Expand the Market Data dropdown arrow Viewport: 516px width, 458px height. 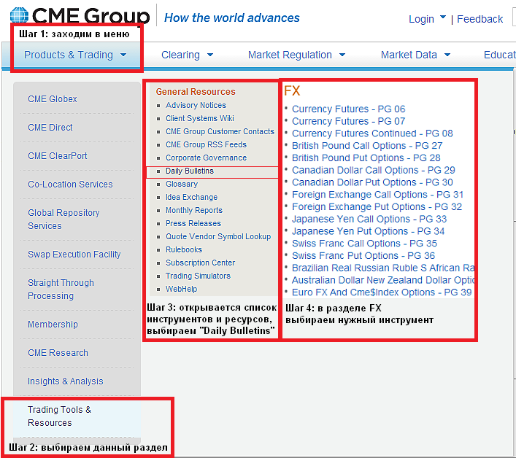(x=447, y=55)
